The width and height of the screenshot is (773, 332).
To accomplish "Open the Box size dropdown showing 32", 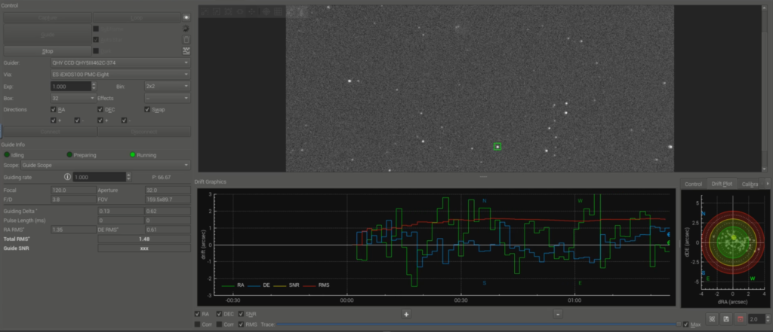I will coord(73,98).
